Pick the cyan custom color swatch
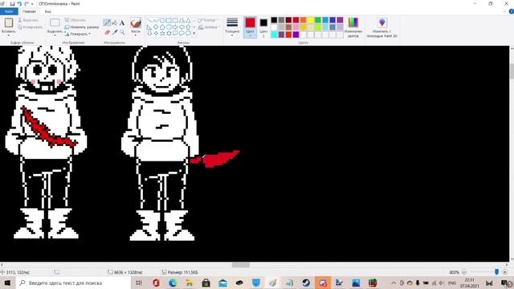The width and height of the screenshot is (514, 289). pyautogui.click(x=274, y=35)
